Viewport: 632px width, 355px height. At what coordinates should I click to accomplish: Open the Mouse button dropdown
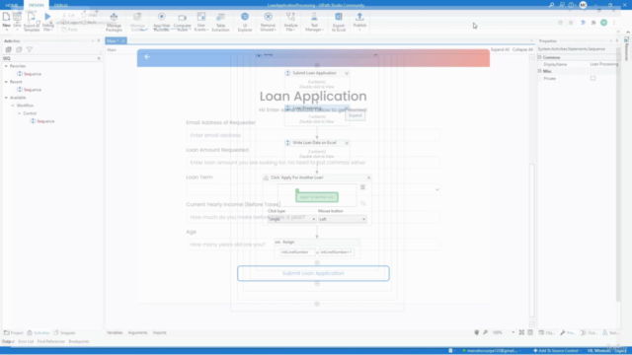[x=343, y=219]
